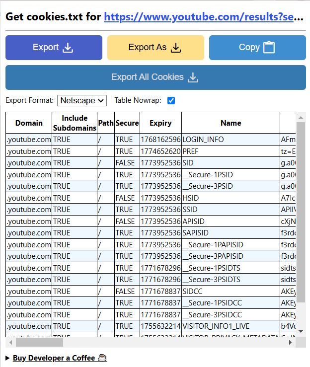Select the SSID cookie name cell
The width and height of the screenshot is (310, 367).
pos(231,210)
